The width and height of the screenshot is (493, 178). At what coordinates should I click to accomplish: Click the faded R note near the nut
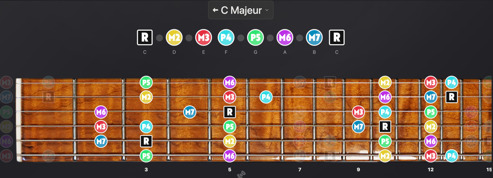(x=48, y=97)
